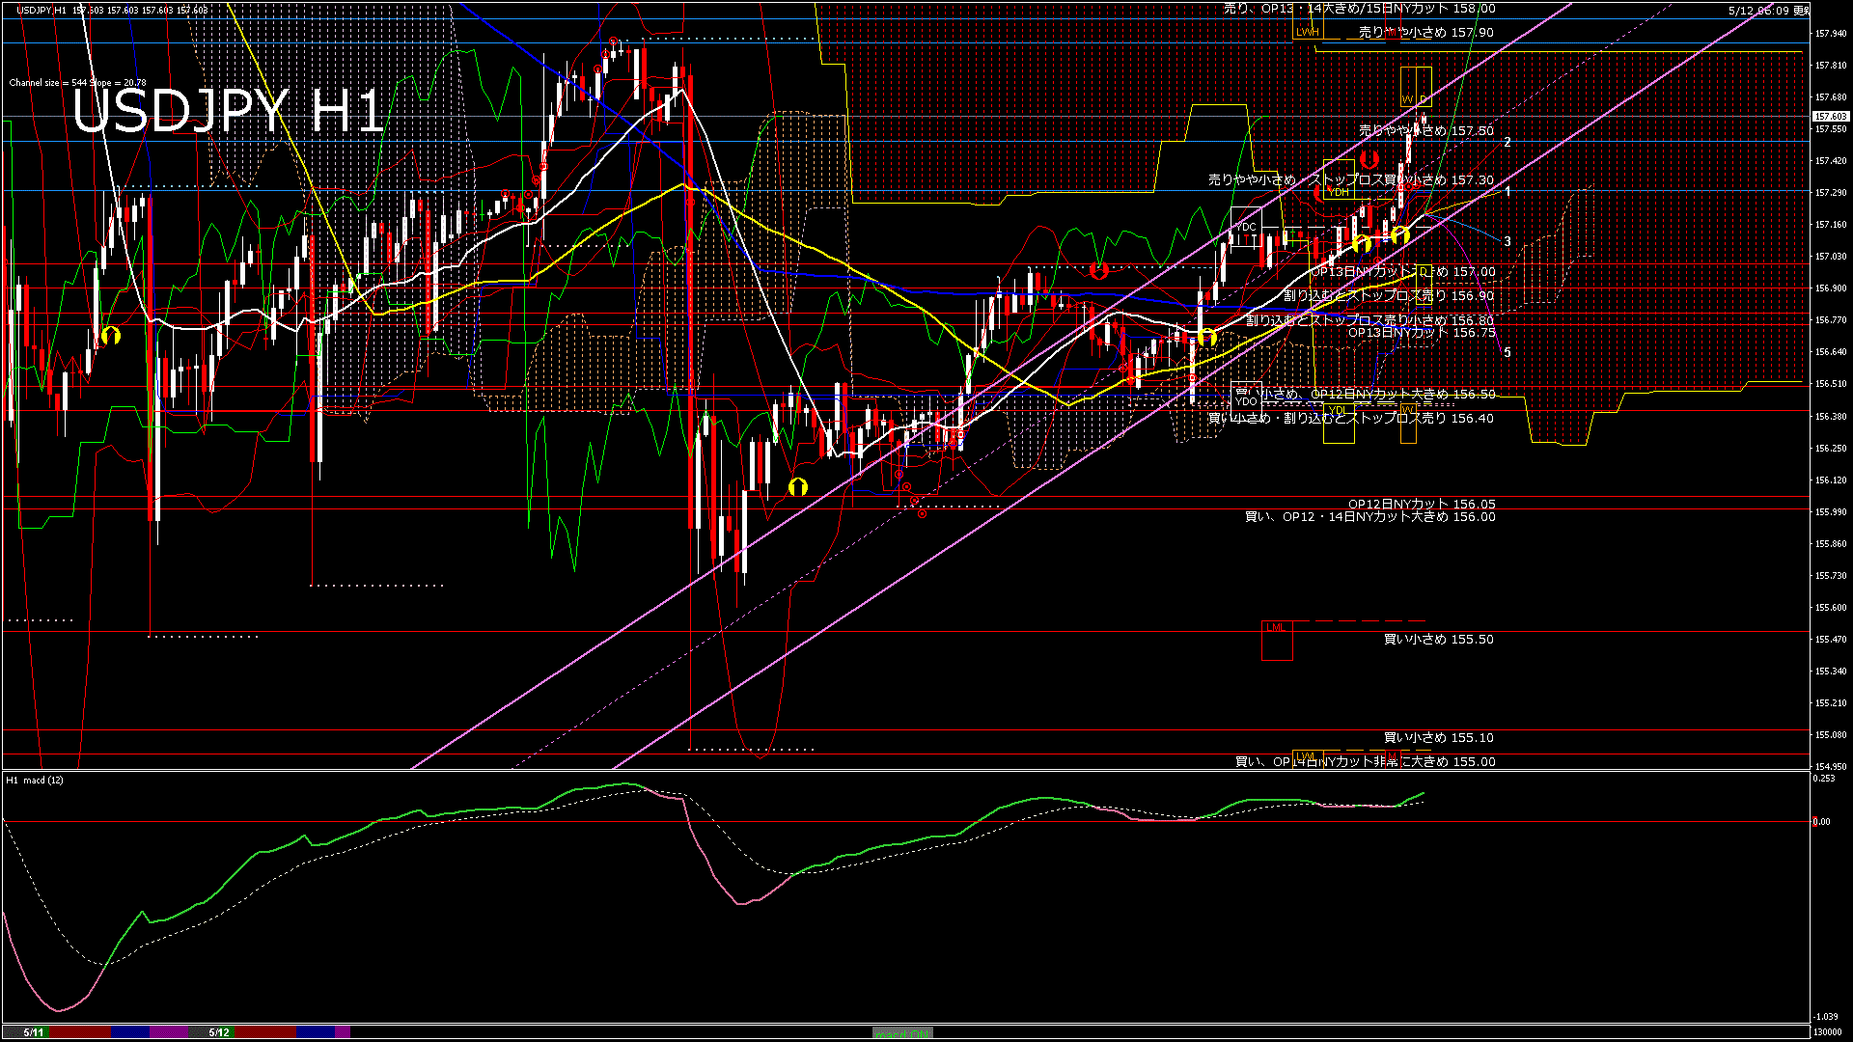
Task: Click the purple night-session segment after 5/11
Action: point(169,1032)
